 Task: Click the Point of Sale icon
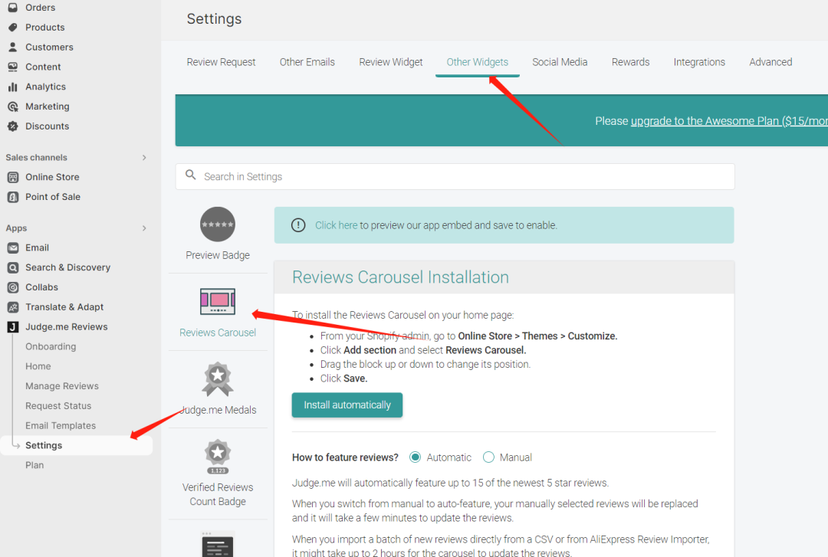coord(13,197)
